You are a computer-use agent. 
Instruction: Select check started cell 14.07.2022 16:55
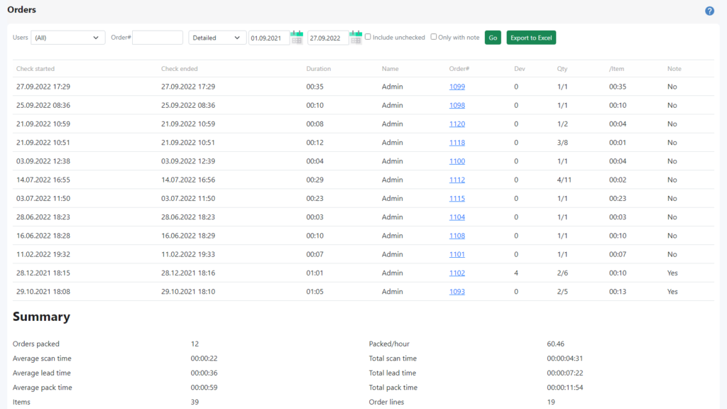tap(43, 180)
